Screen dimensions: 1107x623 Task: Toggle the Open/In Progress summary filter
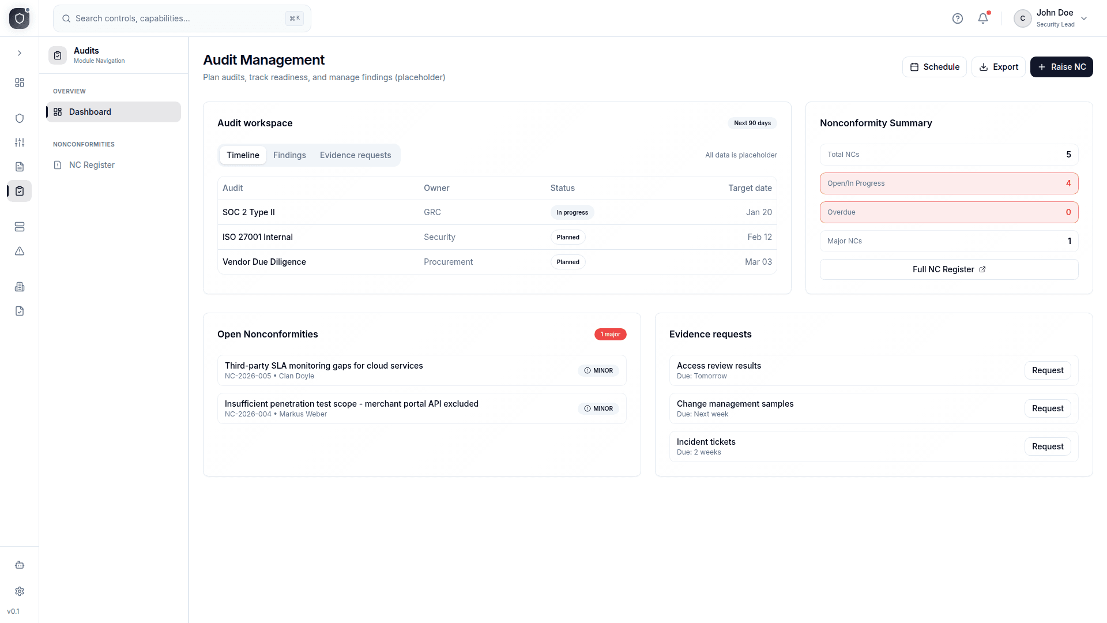pos(949,183)
